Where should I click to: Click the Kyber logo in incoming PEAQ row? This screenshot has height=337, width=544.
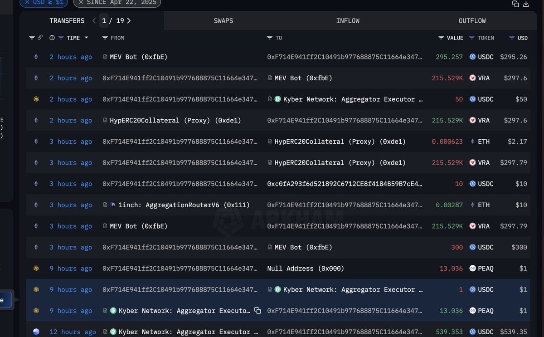(113, 311)
